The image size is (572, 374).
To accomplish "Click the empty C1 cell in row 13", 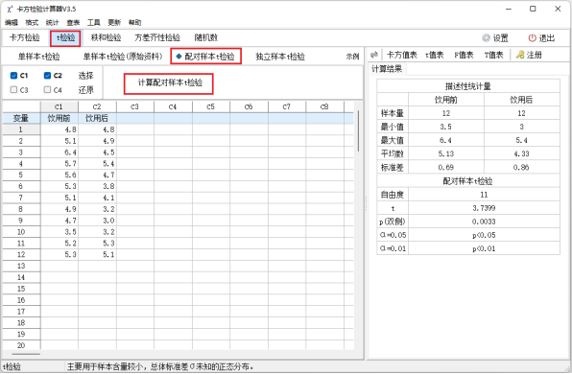I will (x=60, y=266).
